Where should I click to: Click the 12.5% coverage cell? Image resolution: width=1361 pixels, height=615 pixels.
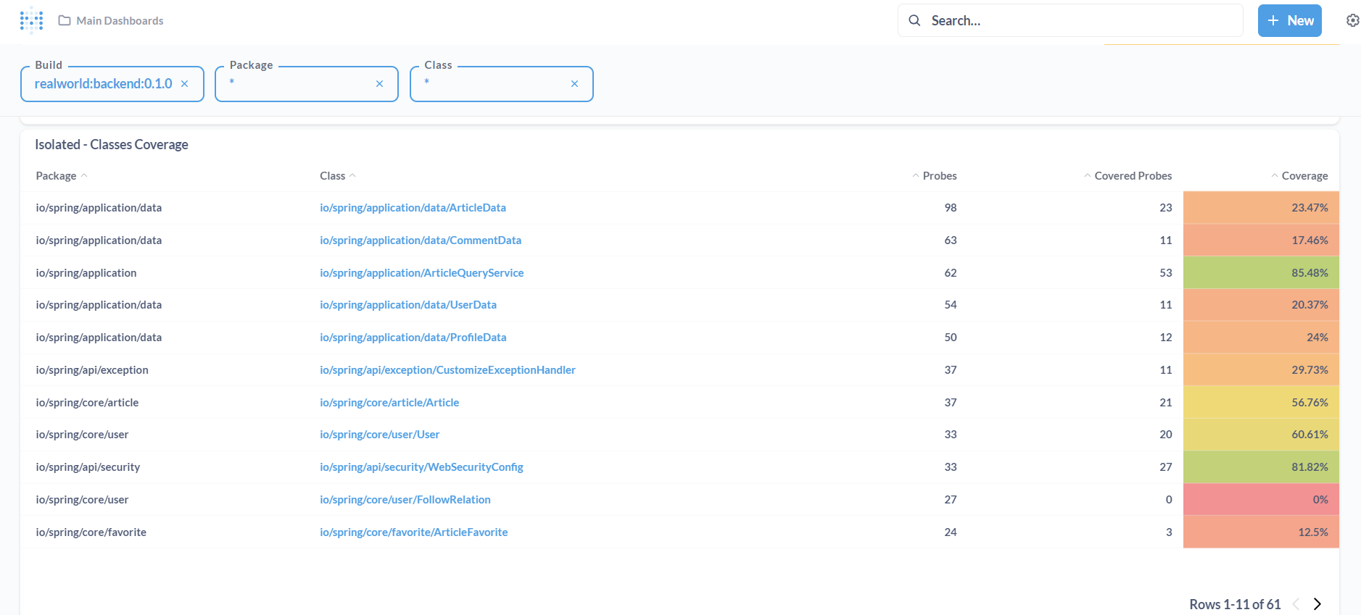(x=1261, y=532)
